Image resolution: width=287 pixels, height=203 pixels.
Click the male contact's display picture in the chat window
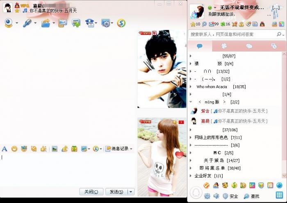162,69
